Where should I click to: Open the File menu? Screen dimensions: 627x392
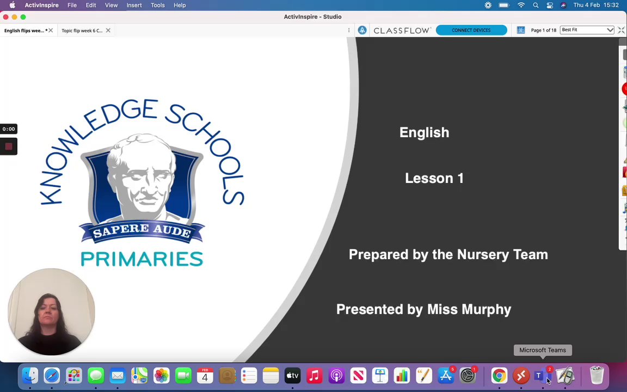pos(72,5)
